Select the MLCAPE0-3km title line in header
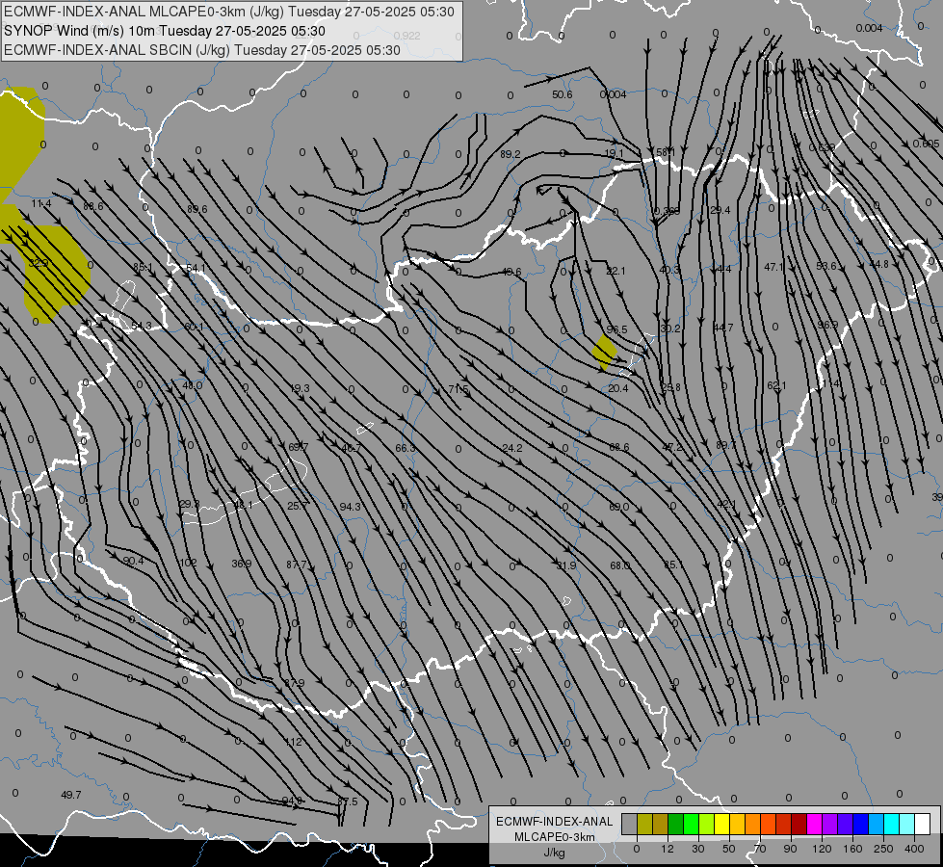 coord(229,12)
